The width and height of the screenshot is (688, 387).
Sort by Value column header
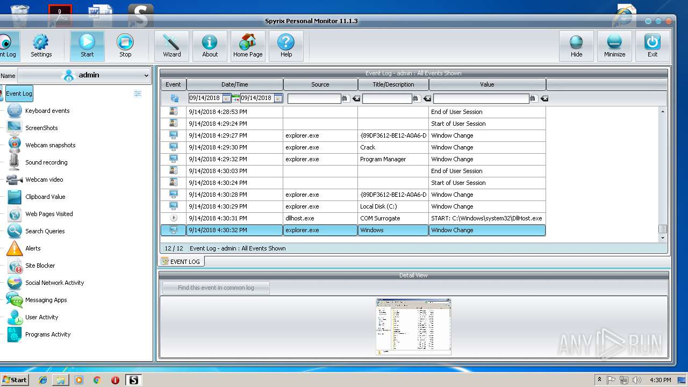488,84
